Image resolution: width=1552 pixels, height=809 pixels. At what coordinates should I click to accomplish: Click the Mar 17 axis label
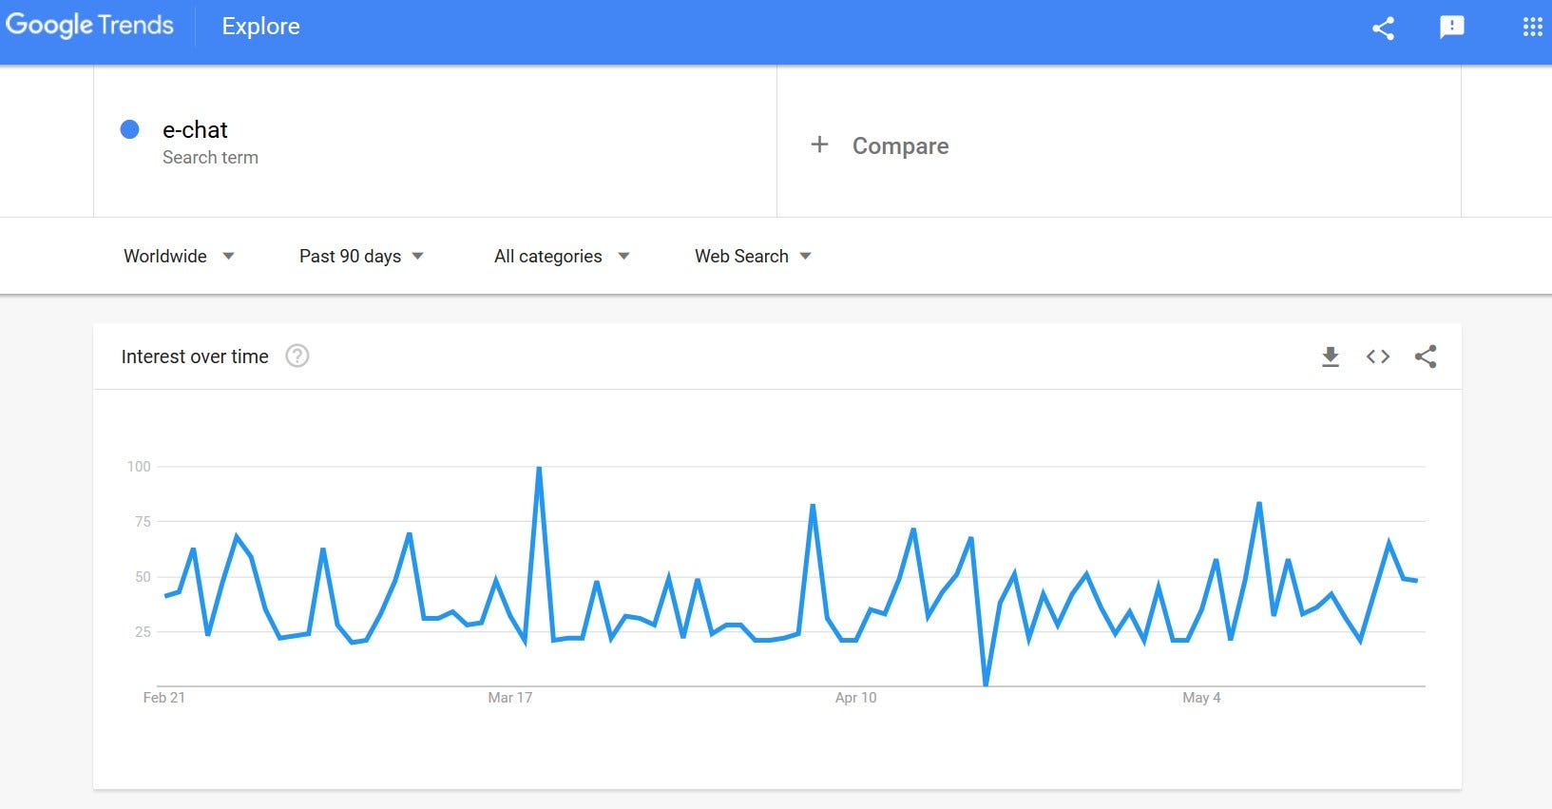[510, 698]
